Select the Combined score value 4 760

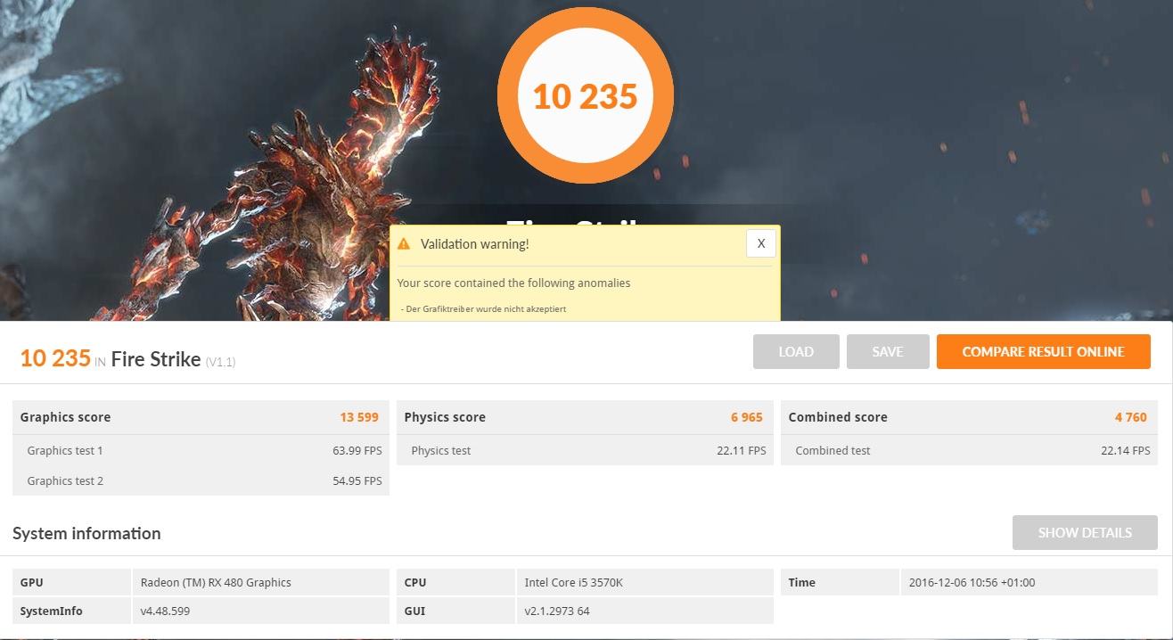click(1131, 417)
